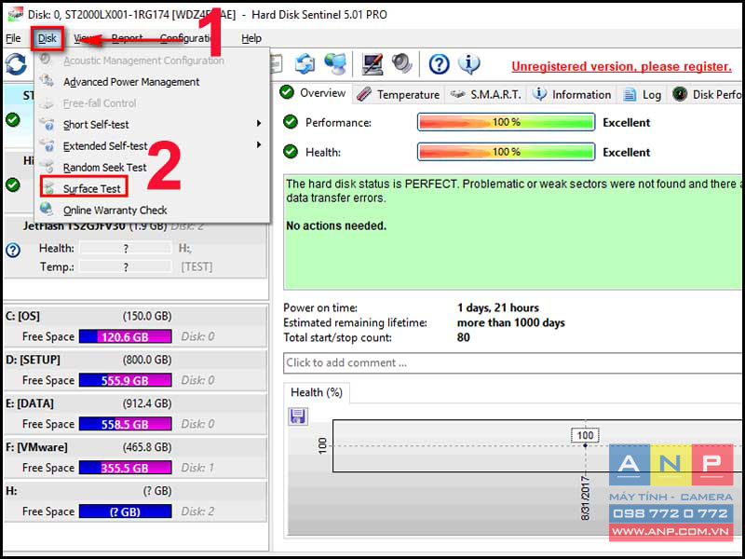Click the '(800.0 GB)' size value
The width and height of the screenshot is (745, 559).
point(147,360)
